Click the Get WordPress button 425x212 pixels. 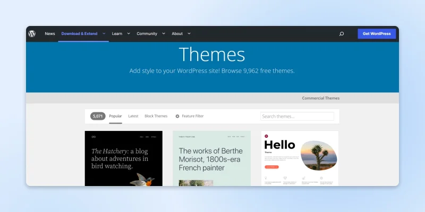(x=377, y=34)
